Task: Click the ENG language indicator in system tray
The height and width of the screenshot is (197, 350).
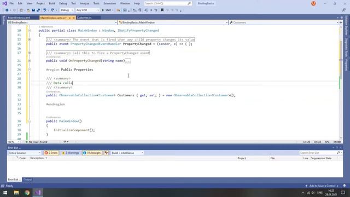Action: pos(319,193)
